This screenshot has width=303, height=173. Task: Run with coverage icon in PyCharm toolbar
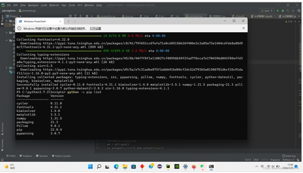pyautogui.click(x=288, y=11)
